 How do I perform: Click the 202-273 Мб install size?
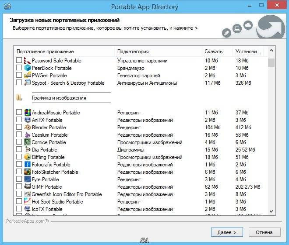248,187
